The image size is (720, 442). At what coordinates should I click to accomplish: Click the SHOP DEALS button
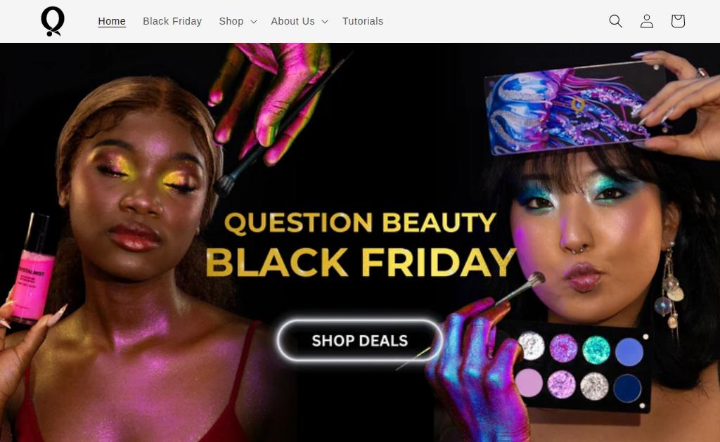[x=359, y=341]
